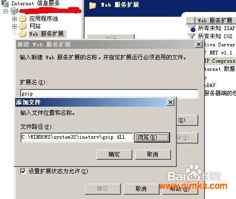Click 取消 in 添加文件 dialog

click(153, 155)
